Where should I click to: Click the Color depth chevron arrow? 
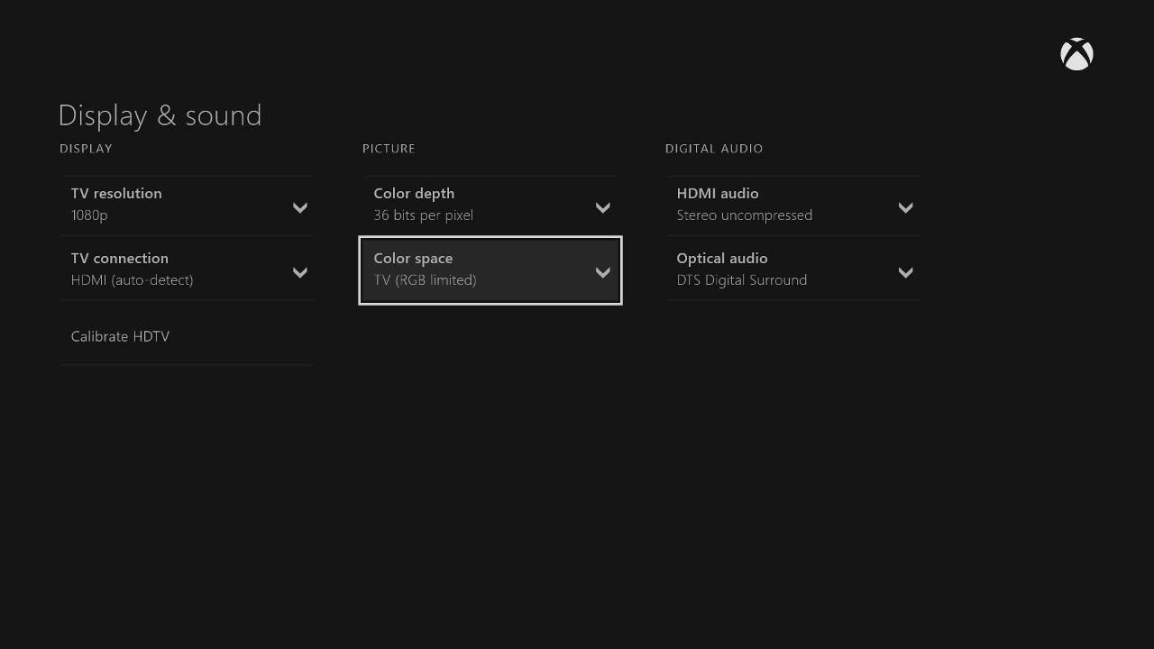[603, 208]
